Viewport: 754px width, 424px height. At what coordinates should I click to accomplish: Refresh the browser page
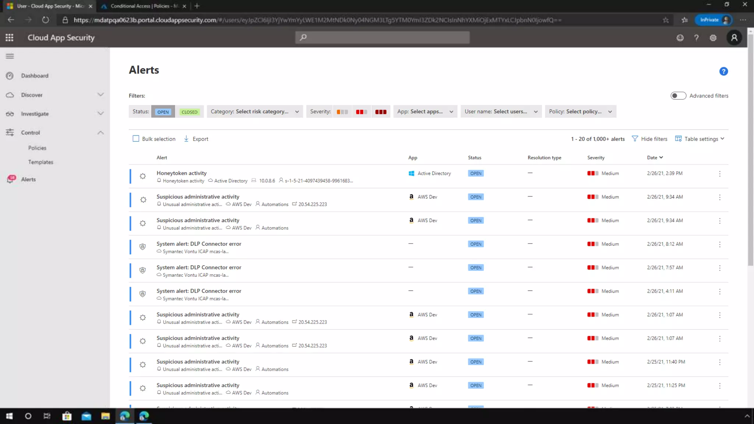point(45,20)
